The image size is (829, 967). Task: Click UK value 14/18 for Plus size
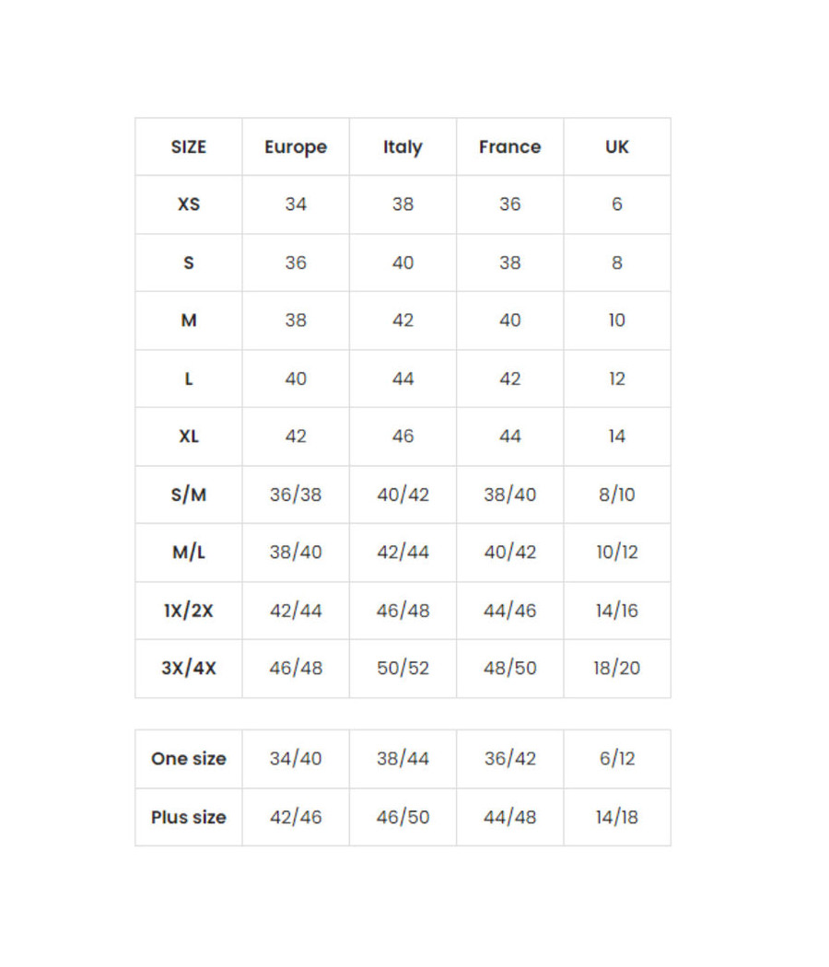pos(616,817)
